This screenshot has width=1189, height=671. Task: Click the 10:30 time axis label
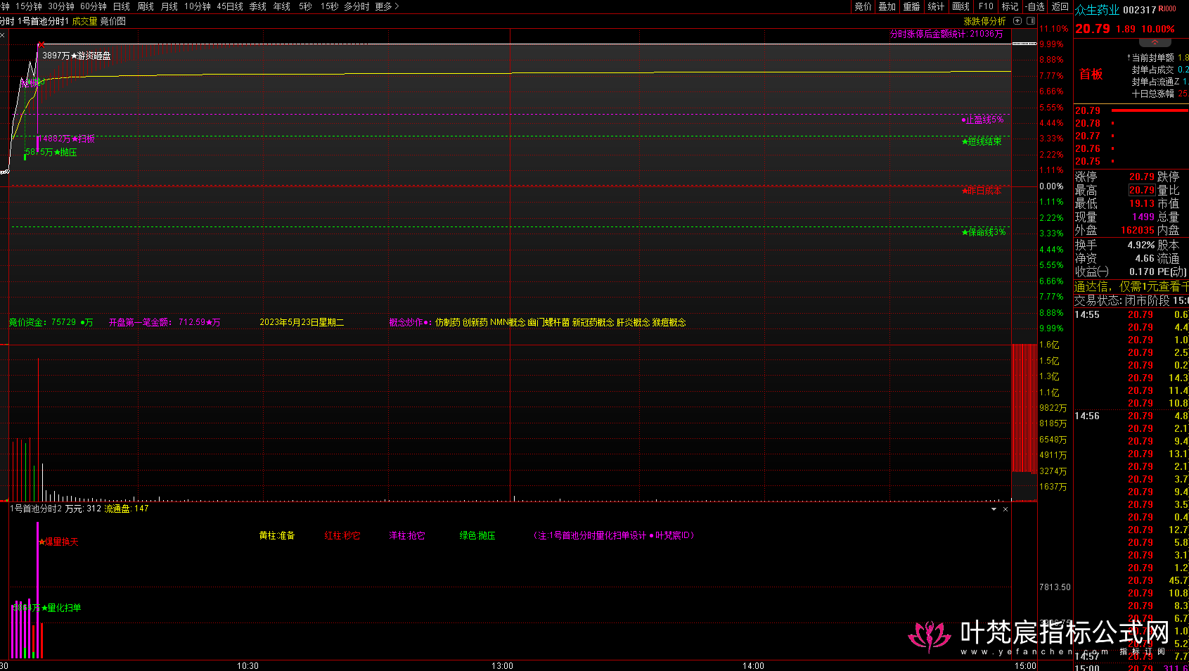(x=248, y=666)
